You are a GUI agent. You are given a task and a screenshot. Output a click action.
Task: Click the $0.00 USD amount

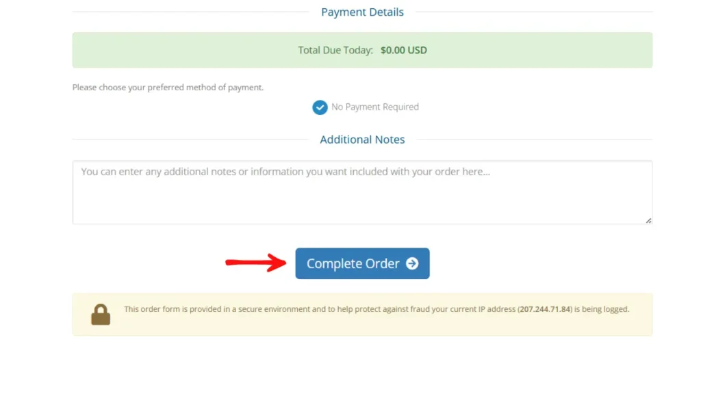tap(404, 50)
